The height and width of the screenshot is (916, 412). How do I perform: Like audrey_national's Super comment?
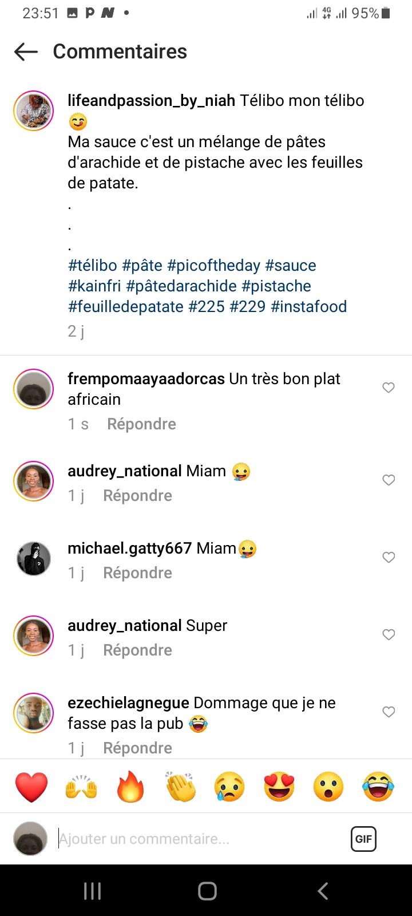tap(389, 634)
